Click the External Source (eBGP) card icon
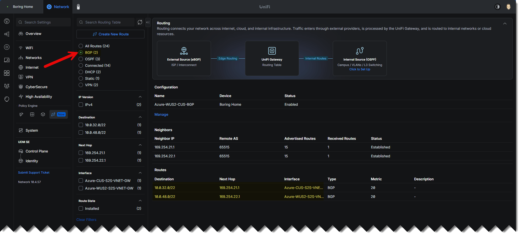The height and width of the screenshot is (236, 520). click(x=184, y=51)
